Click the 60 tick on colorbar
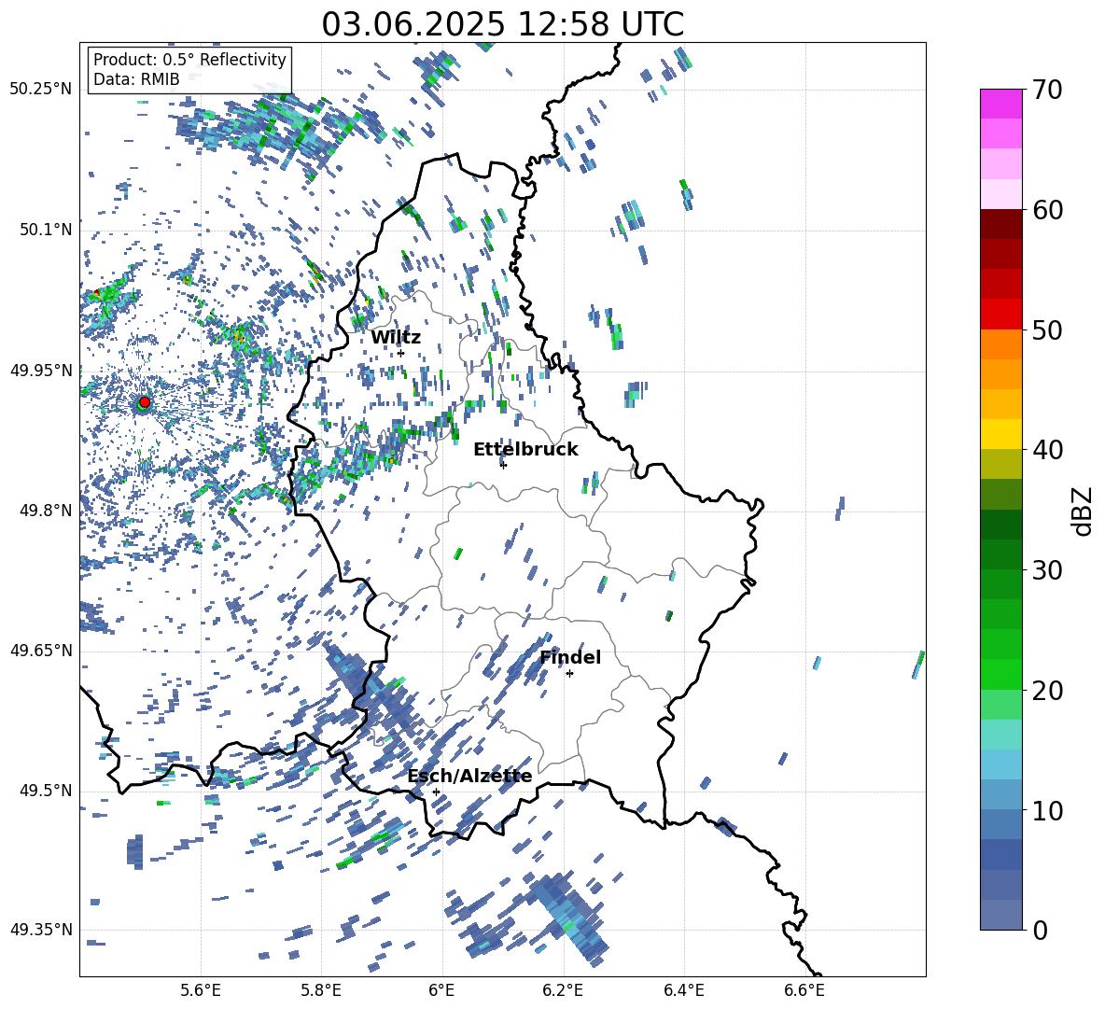Screen dimensions: 1105x1009 coord(1047,210)
